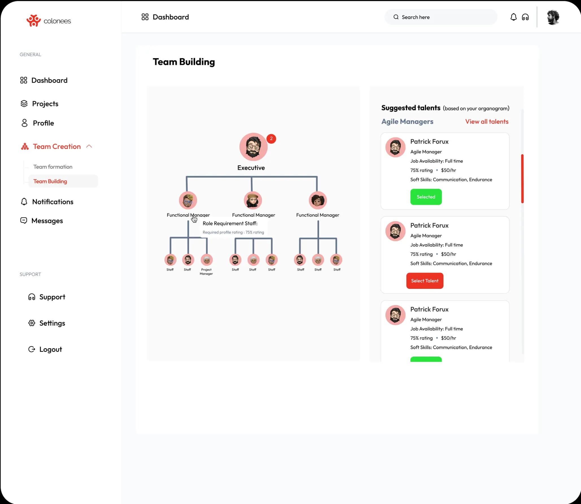Viewport: 581px width, 504px height.
Task: Click the Team Building menu item
Action: pyautogui.click(x=50, y=181)
